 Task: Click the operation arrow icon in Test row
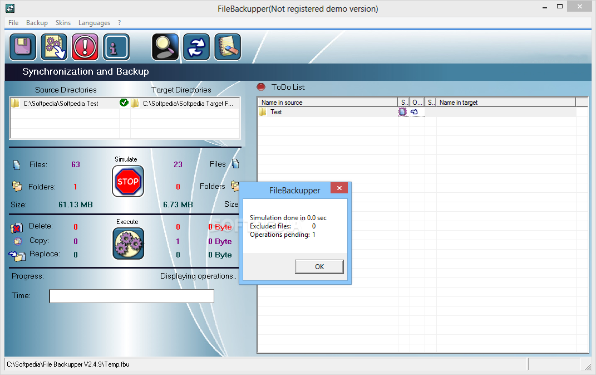(x=415, y=112)
